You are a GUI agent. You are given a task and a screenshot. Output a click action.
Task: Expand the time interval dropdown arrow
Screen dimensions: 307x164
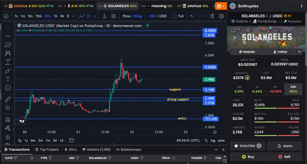coord(73,16)
